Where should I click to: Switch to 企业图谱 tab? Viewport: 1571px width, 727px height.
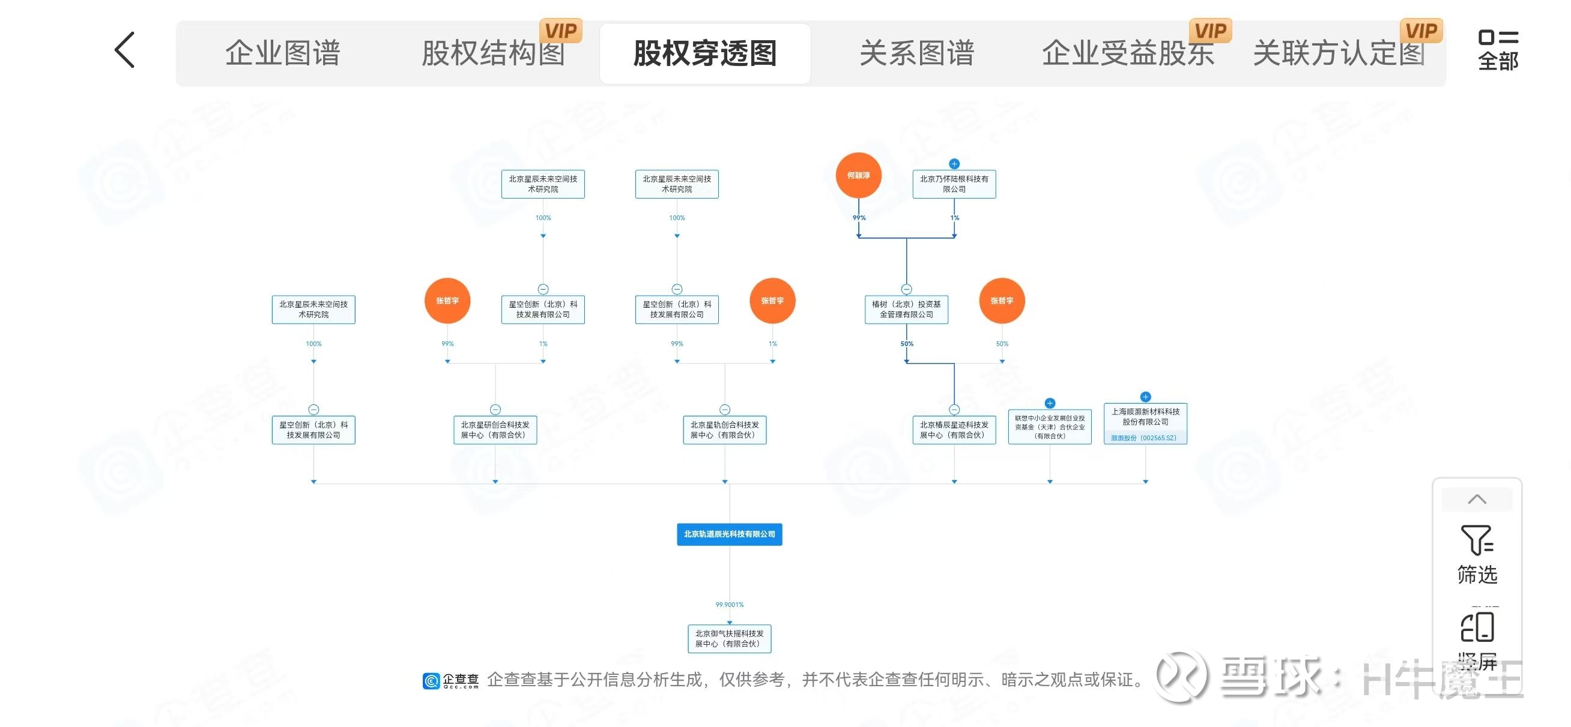(282, 53)
